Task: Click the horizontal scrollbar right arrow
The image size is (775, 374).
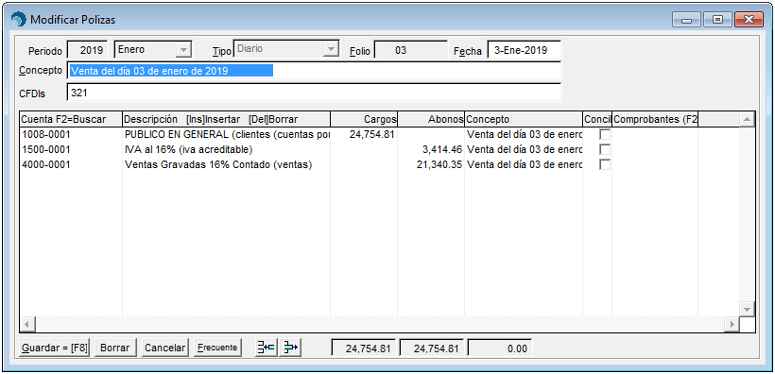Action: pyautogui.click(x=732, y=325)
